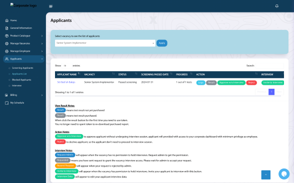Click the Product Catalogue box icon
Screen dimensions: 294x183
7,36
